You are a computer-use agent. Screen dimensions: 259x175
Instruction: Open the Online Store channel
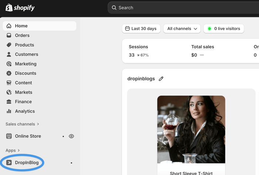pos(28,136)
